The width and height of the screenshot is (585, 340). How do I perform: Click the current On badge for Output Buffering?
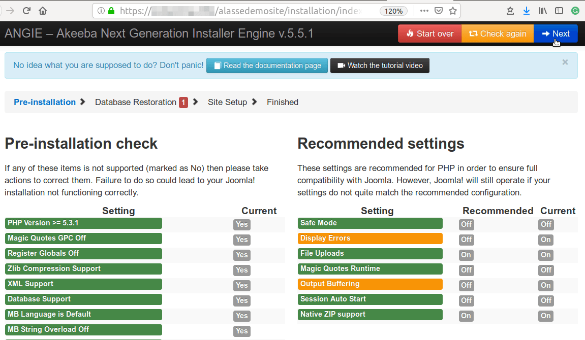click(546, 286)
